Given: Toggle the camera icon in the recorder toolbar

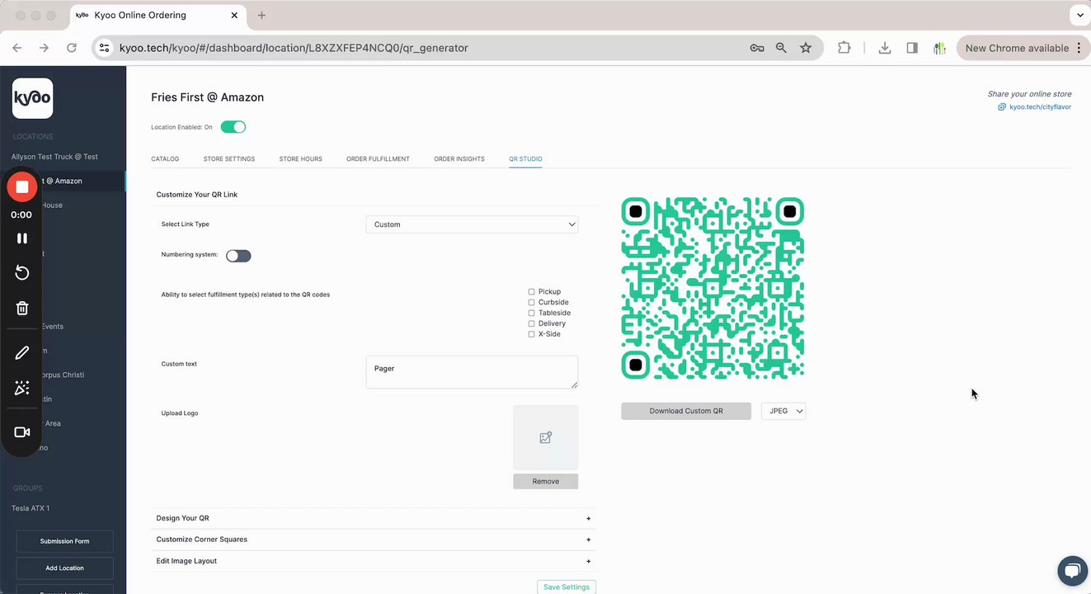Looking at the screenshot, I should pyautogui.click(x=22, y=432).
